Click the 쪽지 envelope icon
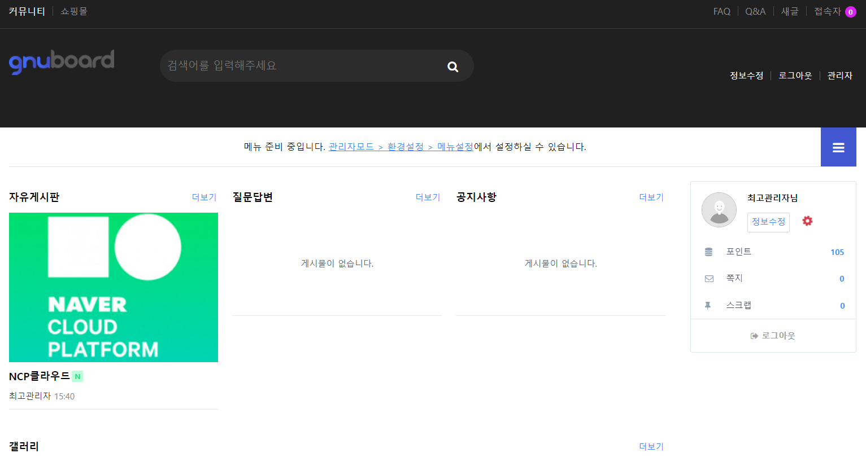 [709, 279]
